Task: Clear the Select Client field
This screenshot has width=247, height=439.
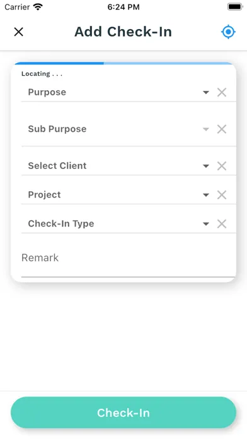Action: [222, 166]
